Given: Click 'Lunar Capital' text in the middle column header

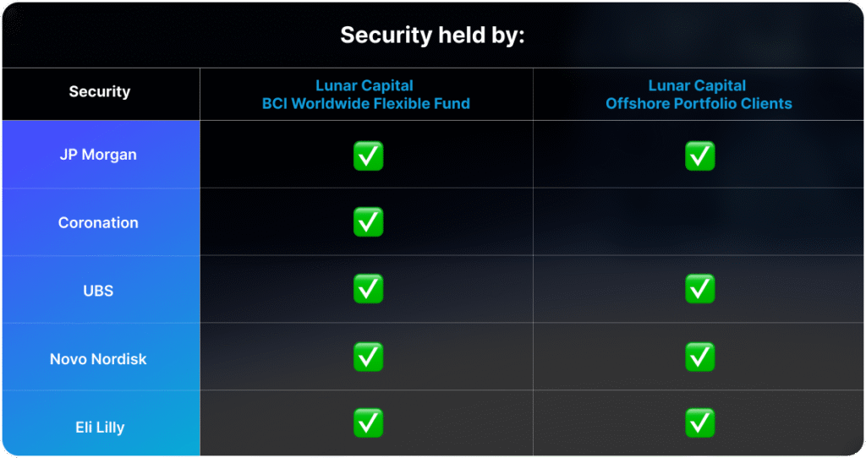Looking at the screenshot, I should [364, 85].
